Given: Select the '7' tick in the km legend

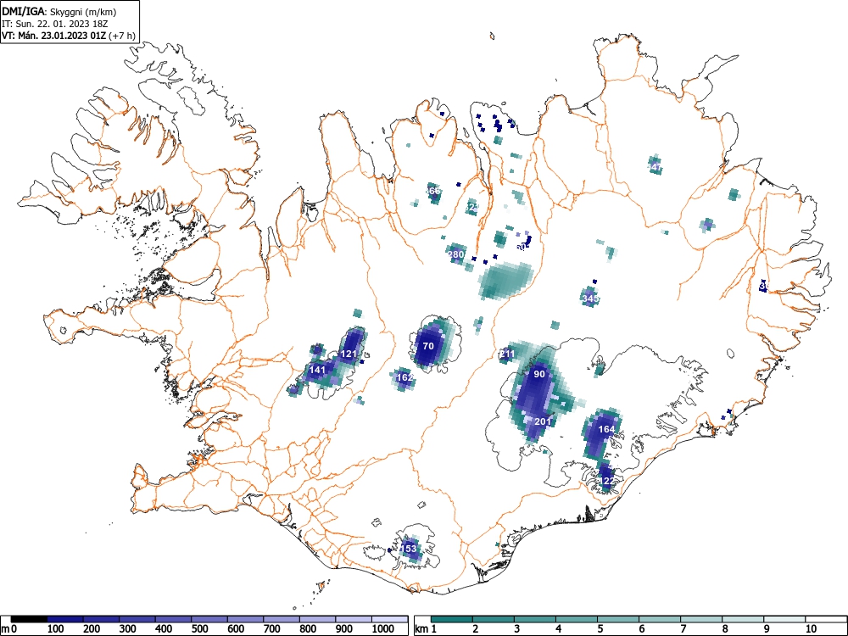Looking at the screenshot, I should 683,629.
